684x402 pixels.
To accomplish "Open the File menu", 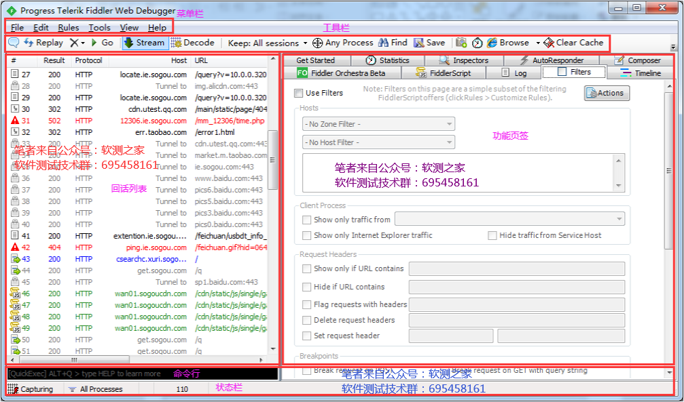I will (17, 27).
